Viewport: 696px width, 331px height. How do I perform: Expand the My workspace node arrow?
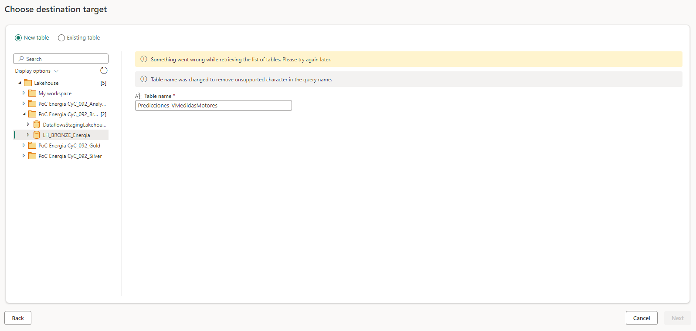[24, 93]
